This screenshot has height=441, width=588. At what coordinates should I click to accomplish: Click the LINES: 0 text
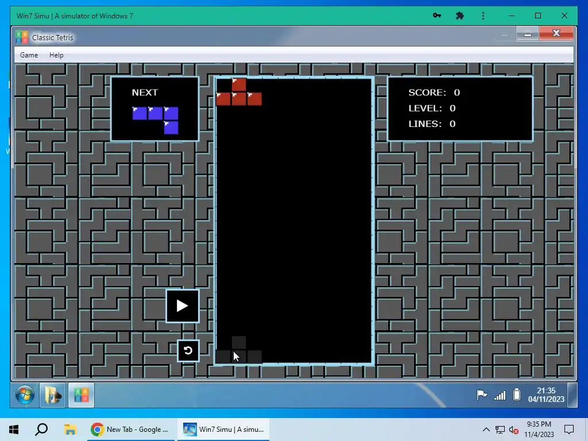coord(432,124)
